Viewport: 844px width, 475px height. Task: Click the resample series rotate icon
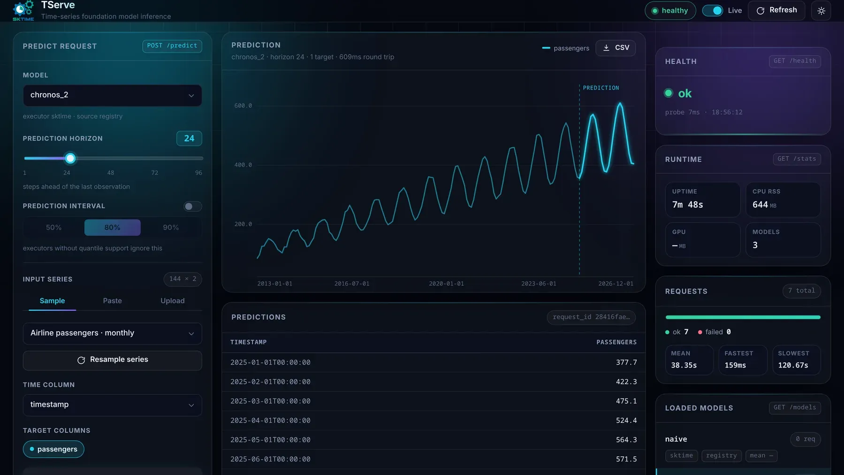(81, 360)
